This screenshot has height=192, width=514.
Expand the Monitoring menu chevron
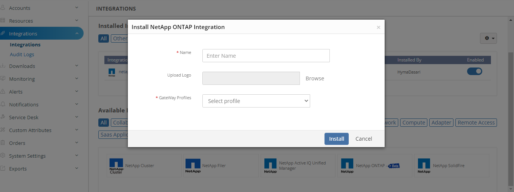click(77, 78)
